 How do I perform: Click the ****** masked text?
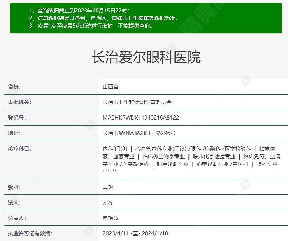pyautogui.click(x=110, y=171)
